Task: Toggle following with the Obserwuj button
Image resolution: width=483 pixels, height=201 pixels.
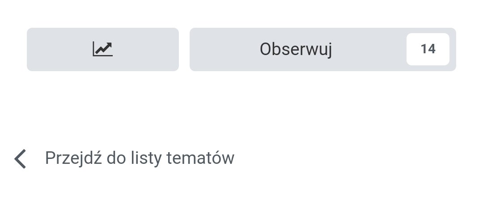Action: point(296,49)
